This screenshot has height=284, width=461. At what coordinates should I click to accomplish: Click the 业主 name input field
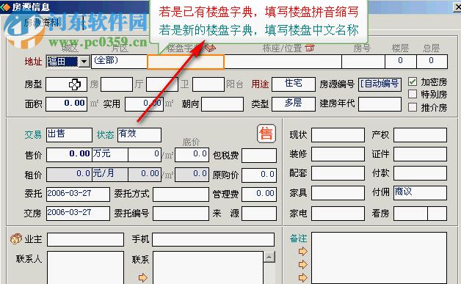coord(85,239)
